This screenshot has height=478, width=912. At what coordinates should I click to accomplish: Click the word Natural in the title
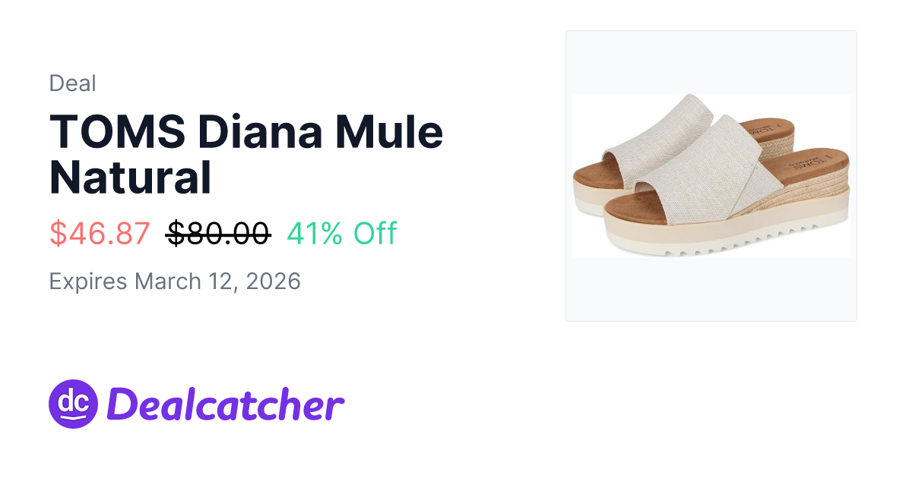(x=130, y=178)
